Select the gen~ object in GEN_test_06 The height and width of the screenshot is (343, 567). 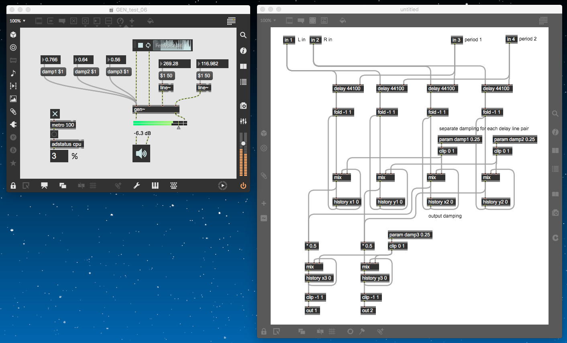tap(156, 109)
